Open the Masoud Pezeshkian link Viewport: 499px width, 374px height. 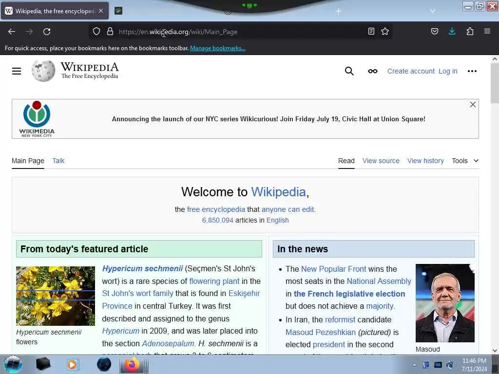coord(321,332)
